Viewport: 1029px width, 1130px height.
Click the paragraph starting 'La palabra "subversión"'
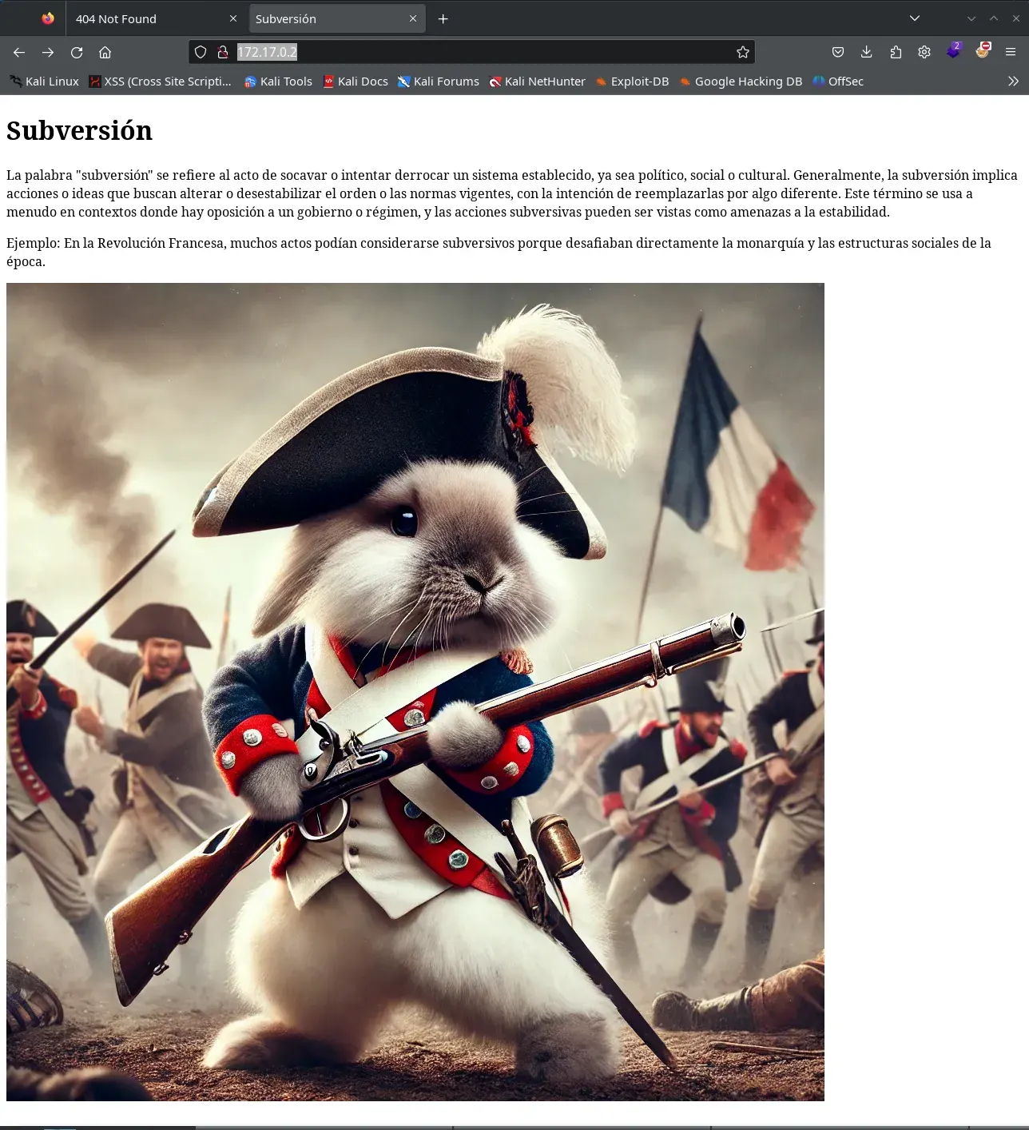click(512, 193)
